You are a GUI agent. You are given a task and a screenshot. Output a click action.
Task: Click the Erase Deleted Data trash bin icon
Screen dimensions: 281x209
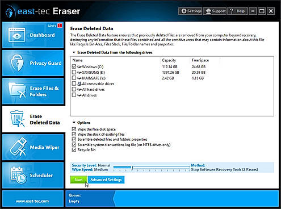tap(18, 119)
